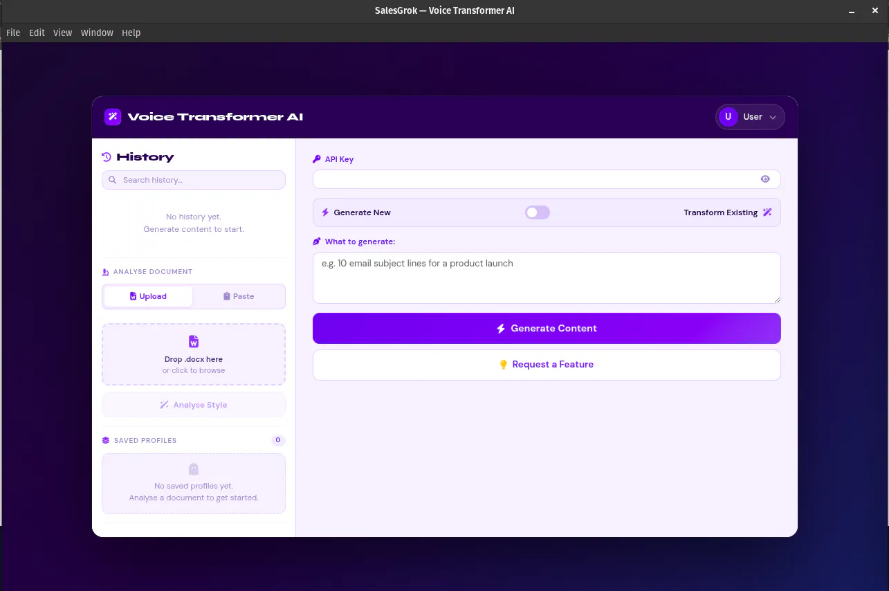Screen dimensions: 889x591
Task: Focus the API Key input field
Action: point(547,179)
